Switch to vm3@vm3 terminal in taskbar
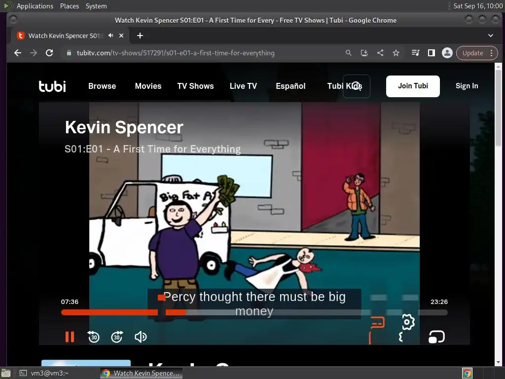Image resolution: width=505 pixels, height=379 pixels. [44, 373]
